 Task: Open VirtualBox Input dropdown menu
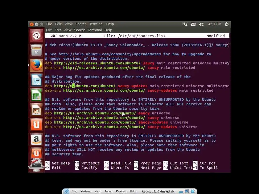109,191
